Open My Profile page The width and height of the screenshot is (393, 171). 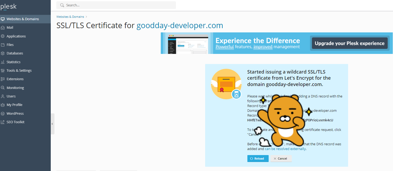[x=25, y=105]
